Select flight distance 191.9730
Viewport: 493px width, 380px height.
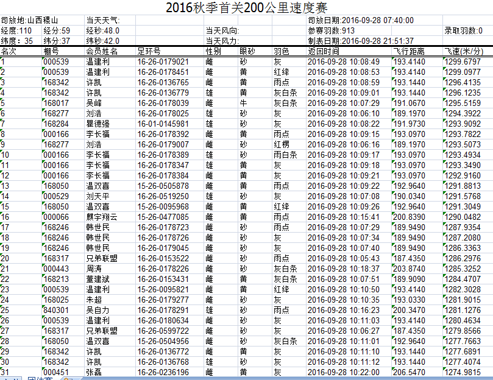(409, 124)
